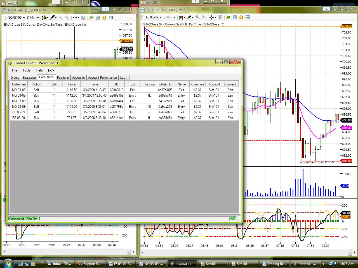Click the 8:18 AM clock
This screenshot has height=268, width=358.
pos(347,264)
